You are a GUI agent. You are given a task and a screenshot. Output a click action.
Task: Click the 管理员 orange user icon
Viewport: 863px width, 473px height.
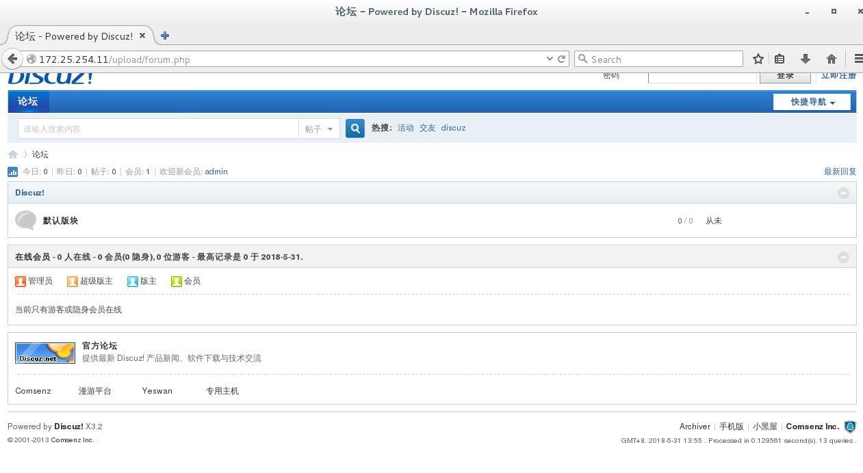(21, 281)
